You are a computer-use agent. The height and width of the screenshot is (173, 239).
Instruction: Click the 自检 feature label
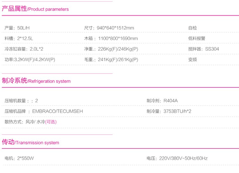click(x=192, y=28)
